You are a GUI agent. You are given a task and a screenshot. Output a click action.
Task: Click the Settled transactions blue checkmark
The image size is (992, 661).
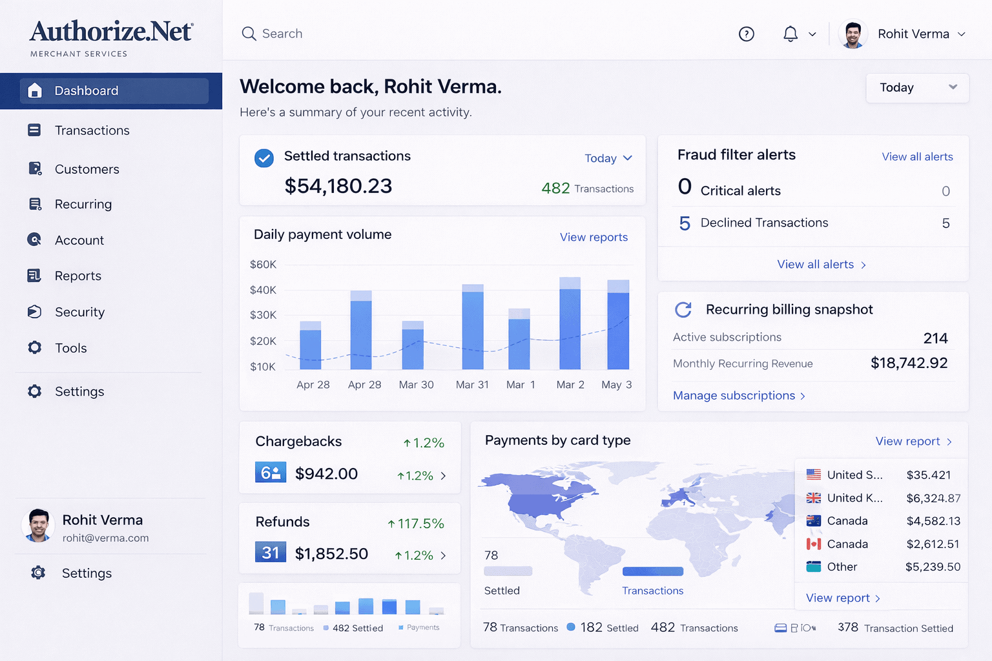point(264,158)
